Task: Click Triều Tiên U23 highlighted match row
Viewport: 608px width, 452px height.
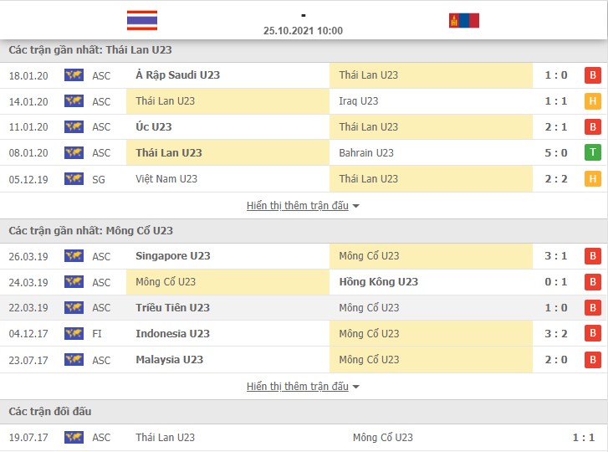Action: tap(304, 308)
